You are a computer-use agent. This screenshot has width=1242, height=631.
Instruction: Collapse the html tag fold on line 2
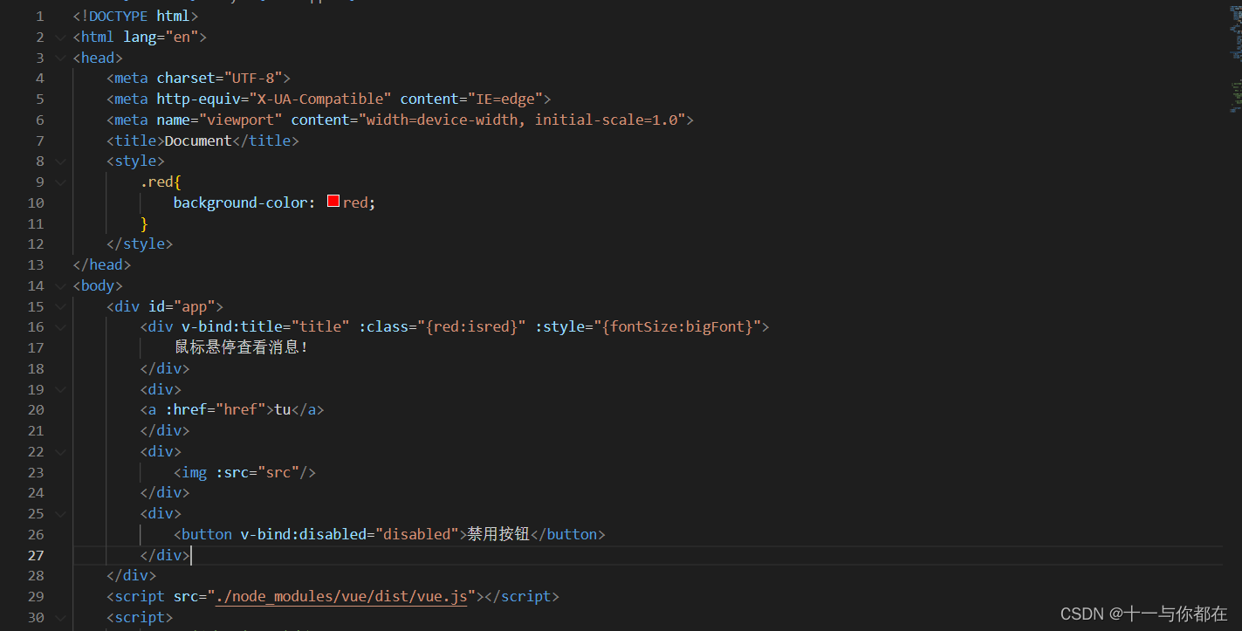coord(59,38)
